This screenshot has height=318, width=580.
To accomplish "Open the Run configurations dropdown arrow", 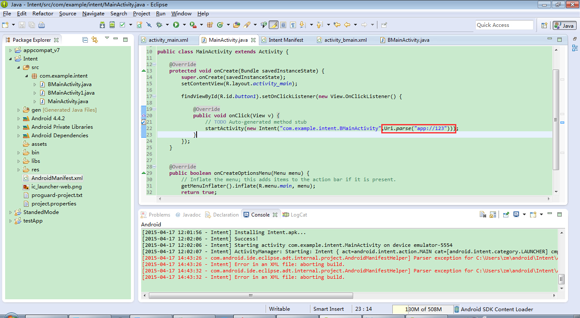I will (184, 25).
